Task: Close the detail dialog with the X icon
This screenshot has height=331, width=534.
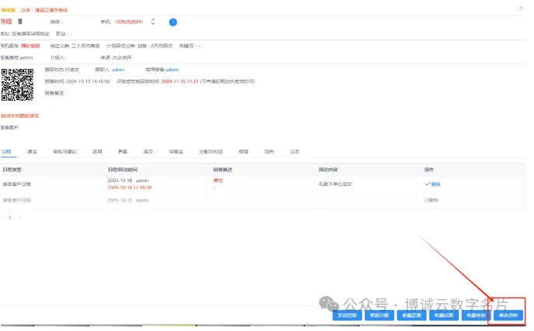Action: pyautogui.click(x=520, y=6)
